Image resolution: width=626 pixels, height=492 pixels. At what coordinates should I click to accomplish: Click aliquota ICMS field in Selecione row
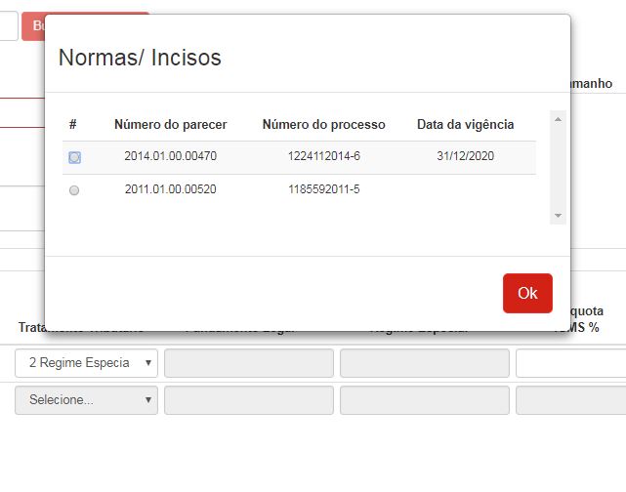571,400
